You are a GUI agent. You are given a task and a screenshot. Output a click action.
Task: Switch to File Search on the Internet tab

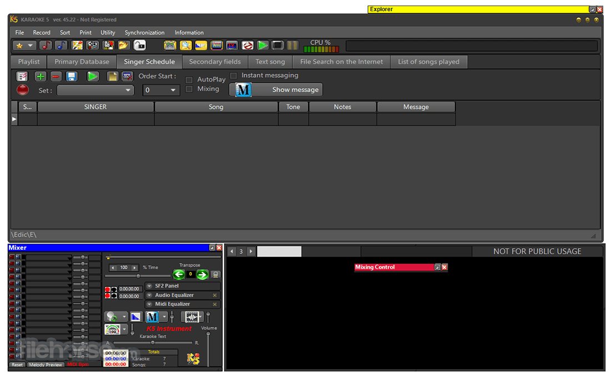342,62
